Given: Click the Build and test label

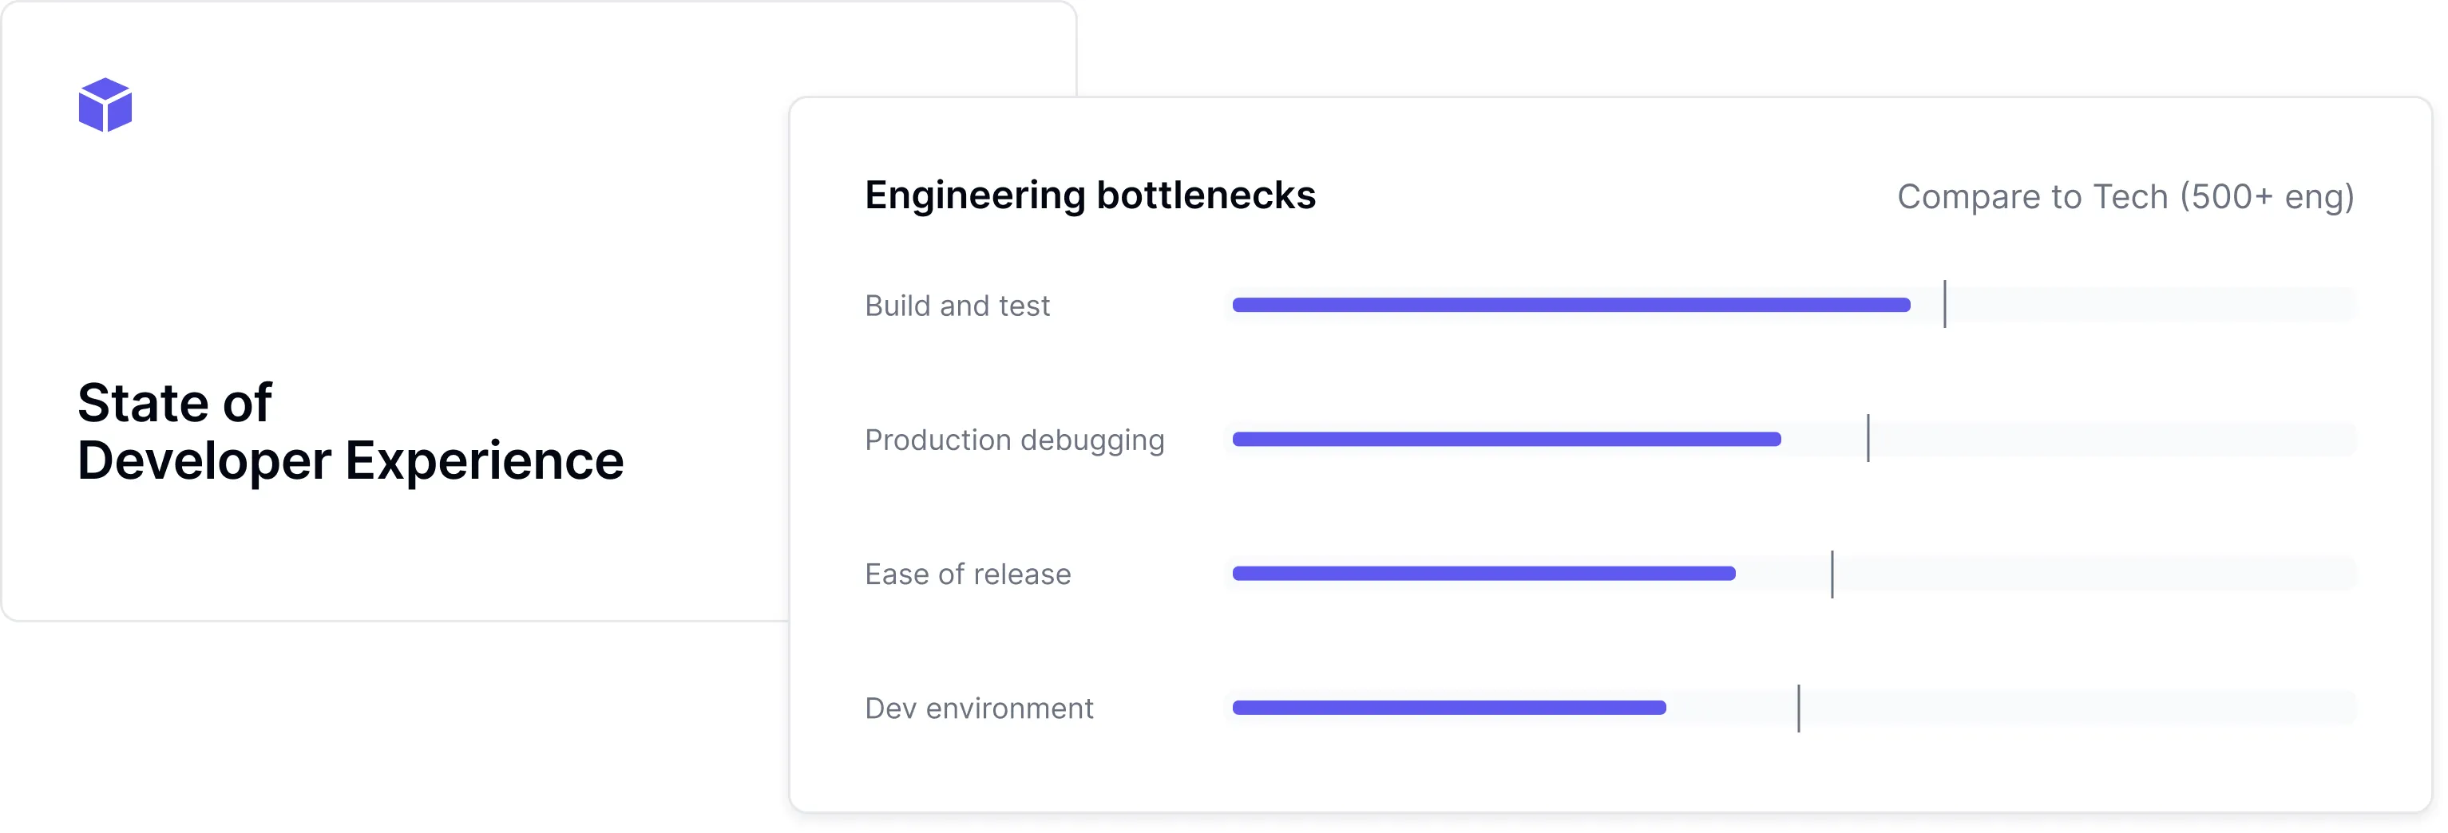Looking at the screenshot, I should [x=956, y=306].
